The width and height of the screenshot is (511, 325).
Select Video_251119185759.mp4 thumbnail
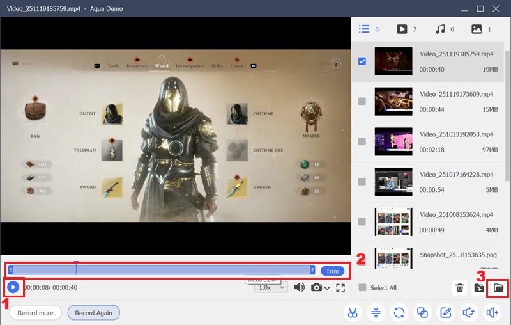coord(393,61)
